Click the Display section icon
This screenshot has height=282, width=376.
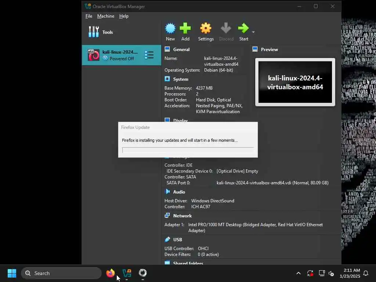[167, 120]
